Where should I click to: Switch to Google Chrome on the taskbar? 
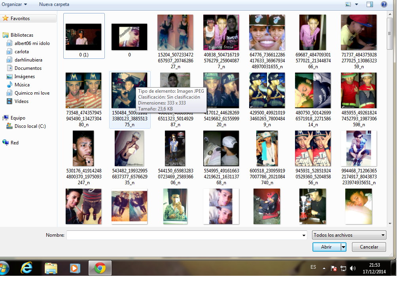pyautogui.click(x=100, y=268)
